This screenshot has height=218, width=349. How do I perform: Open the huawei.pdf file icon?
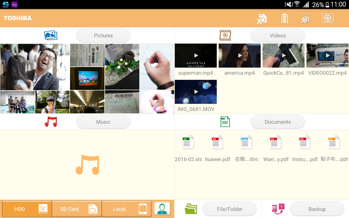tap(217, 142)
